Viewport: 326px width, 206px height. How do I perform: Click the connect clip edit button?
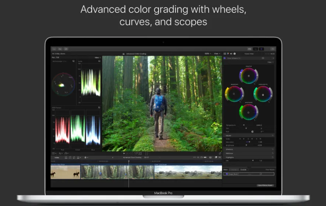(66, 157)
